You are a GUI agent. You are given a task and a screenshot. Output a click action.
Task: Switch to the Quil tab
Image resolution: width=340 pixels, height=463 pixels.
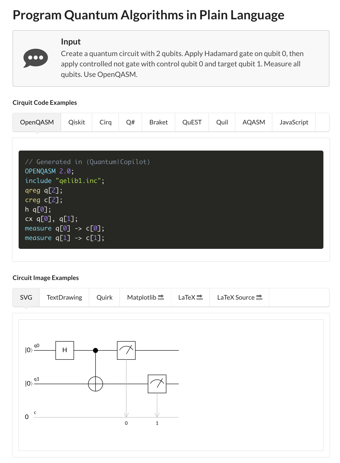(222, 122)
